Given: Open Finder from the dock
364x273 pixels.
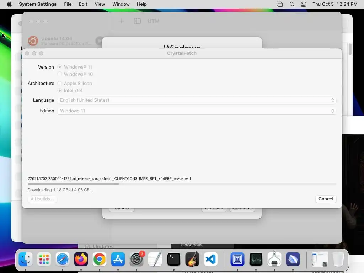Looking at the screenshot, I should point(25,259).
